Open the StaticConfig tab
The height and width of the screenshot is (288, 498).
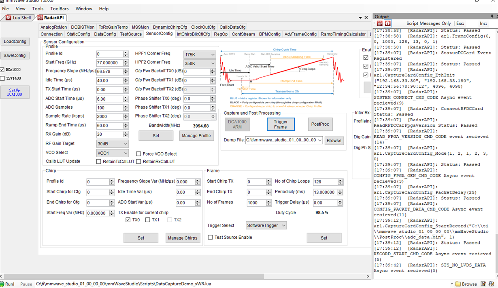[79, 34]
